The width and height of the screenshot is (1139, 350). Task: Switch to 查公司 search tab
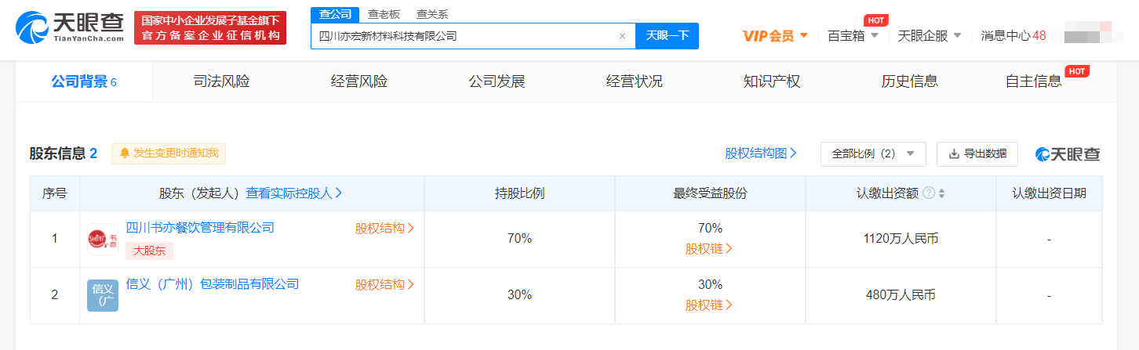335,14
